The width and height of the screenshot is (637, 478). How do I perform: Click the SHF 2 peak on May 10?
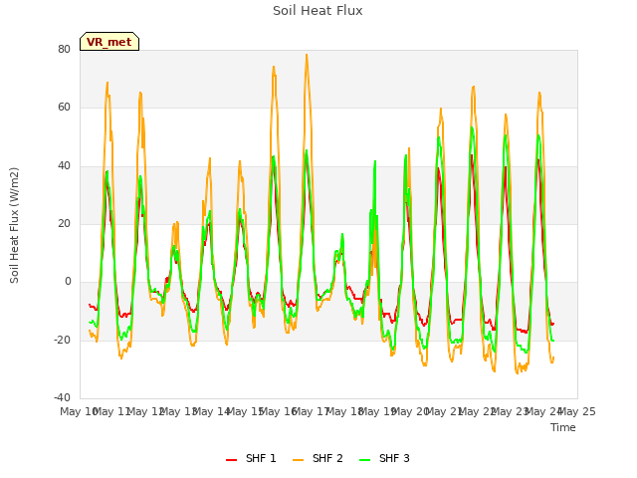(107, 83)
